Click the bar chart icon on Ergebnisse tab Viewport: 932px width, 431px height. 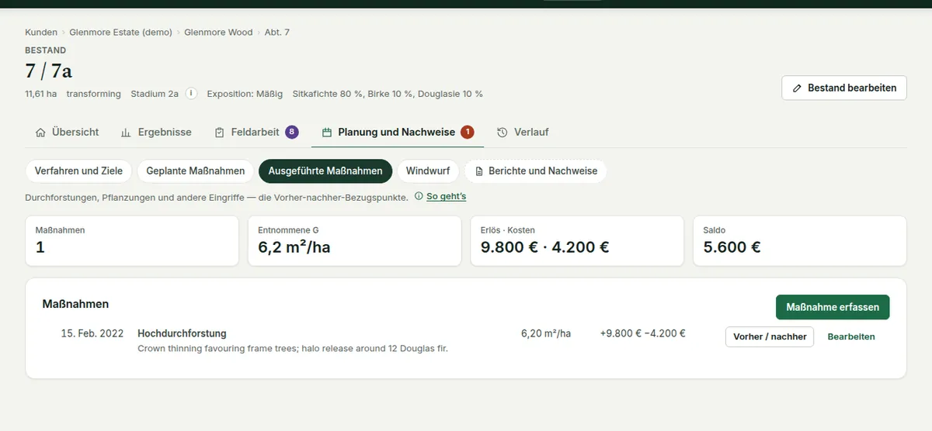tap(126, 133)
